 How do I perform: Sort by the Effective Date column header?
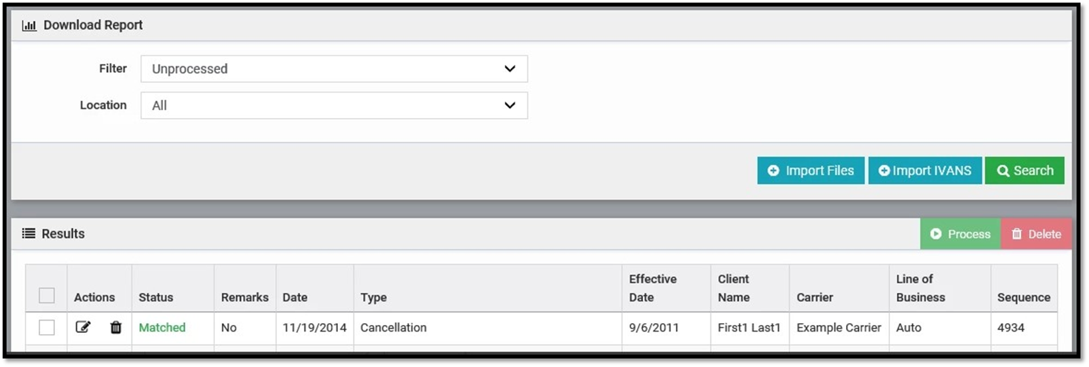652,288
